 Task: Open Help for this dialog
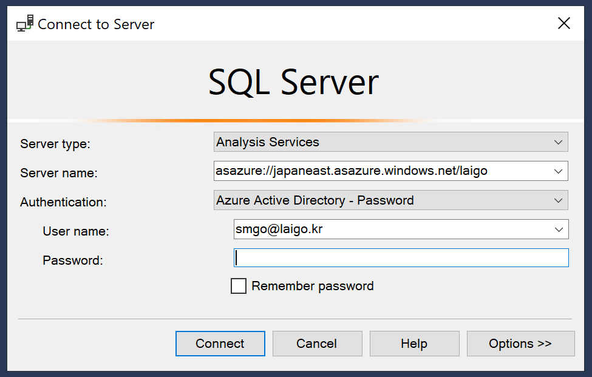pos(414,344)
